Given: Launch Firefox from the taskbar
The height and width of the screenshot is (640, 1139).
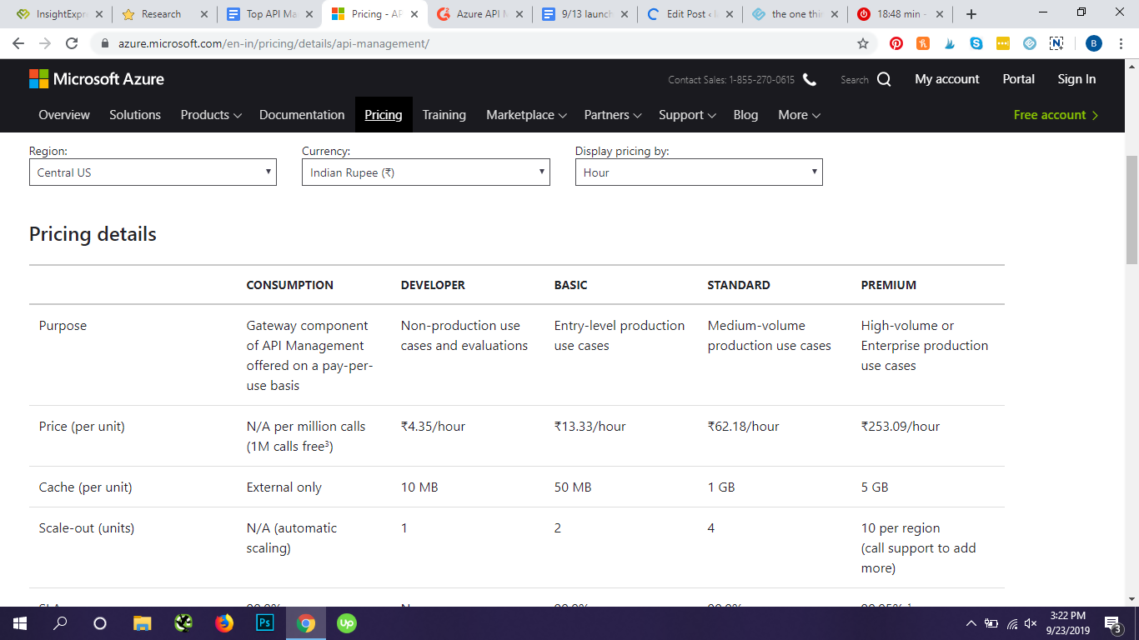Looking at the screenshot, I should 224,622.
